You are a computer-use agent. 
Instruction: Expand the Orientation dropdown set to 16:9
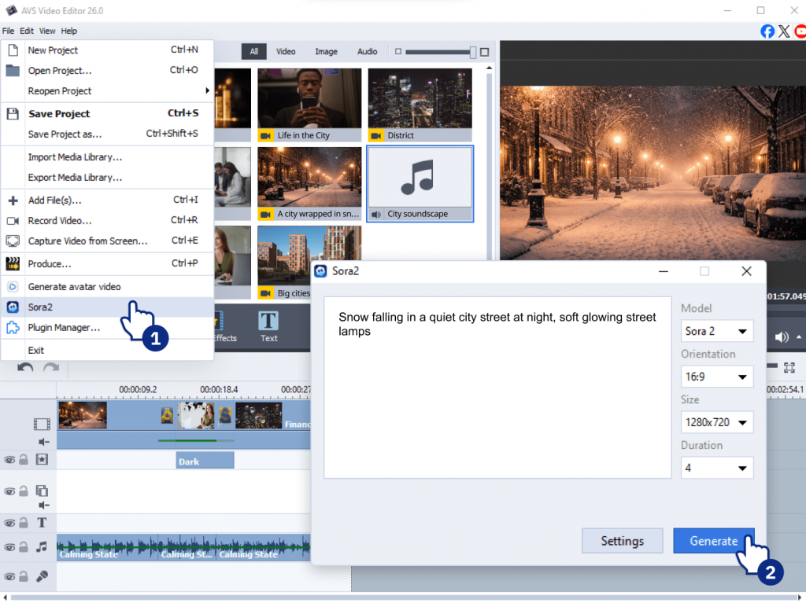[x=716, y=377]
